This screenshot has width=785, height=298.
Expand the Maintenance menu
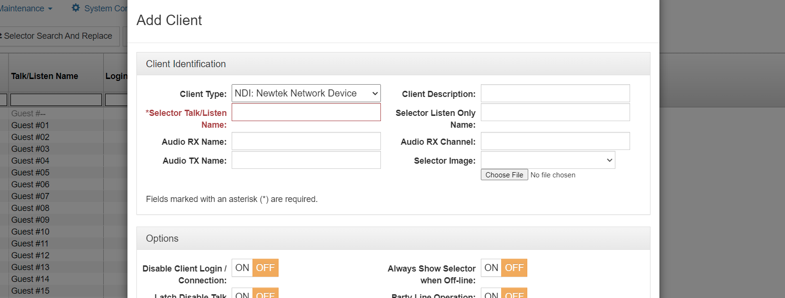point(24,8)
